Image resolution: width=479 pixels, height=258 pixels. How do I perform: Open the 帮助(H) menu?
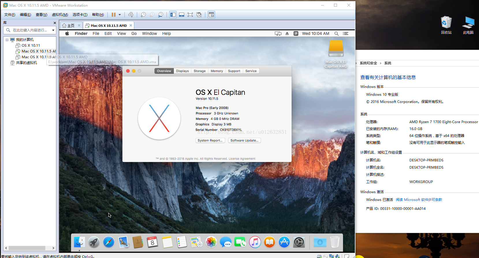tap(98, 15)
